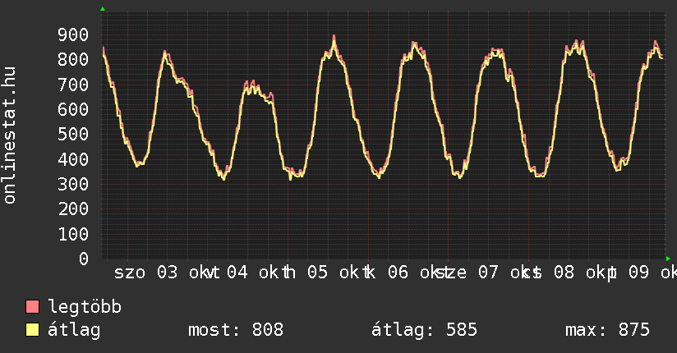
Task: Click the max: 875 statistic
Action: [x=607, y=330]
